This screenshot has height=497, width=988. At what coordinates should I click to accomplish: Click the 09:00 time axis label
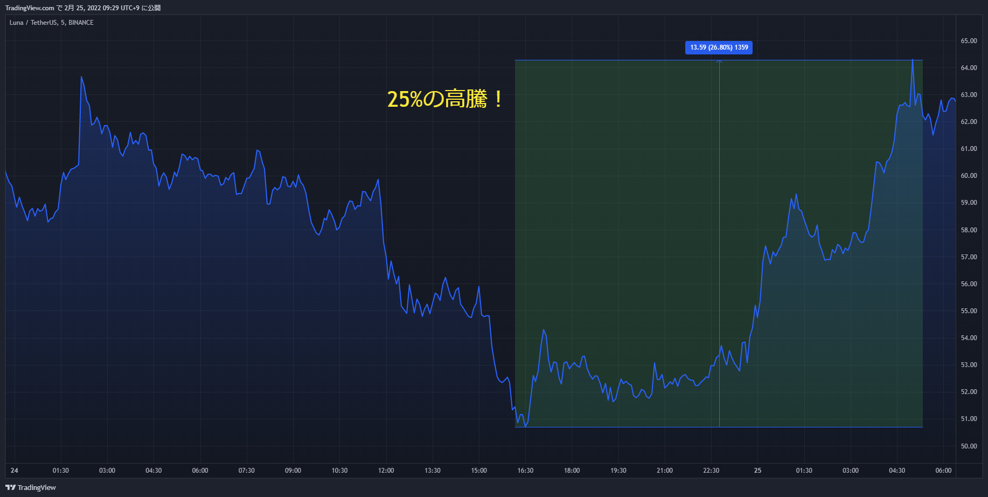293,471
